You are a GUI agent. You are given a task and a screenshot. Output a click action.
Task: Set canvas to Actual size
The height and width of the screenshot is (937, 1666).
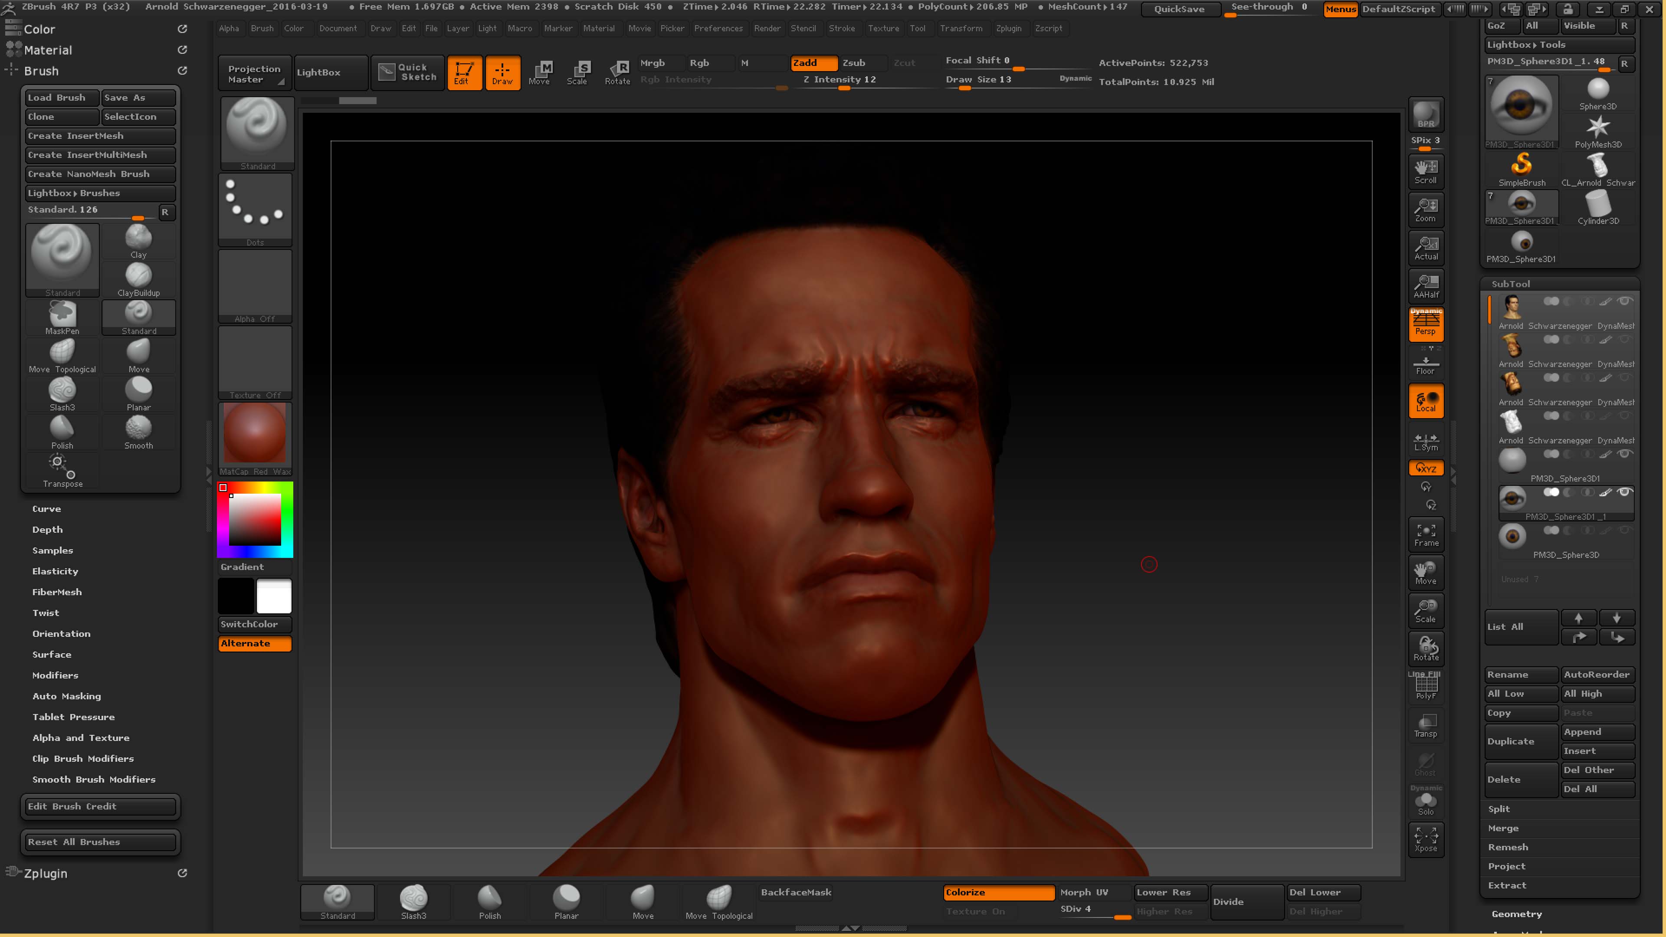click(x=1425, y=248)
